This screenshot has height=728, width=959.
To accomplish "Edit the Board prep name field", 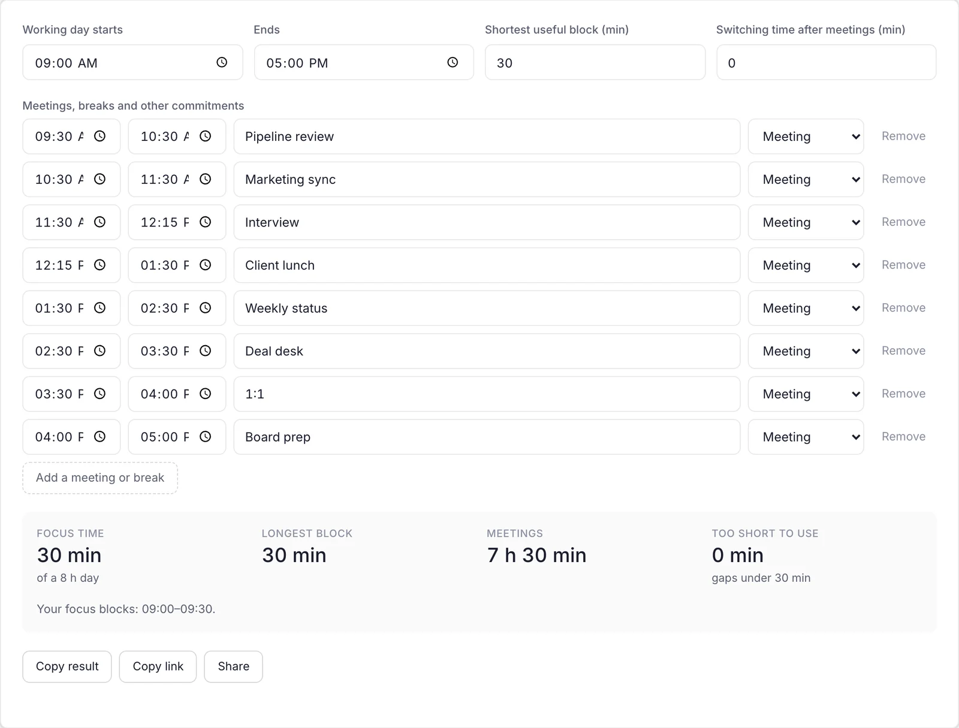I will (x=487, y=437).
